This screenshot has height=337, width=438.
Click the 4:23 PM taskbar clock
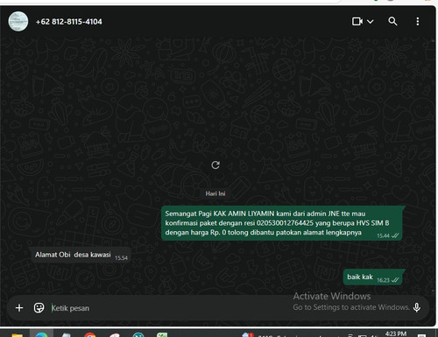click(396, 333)
